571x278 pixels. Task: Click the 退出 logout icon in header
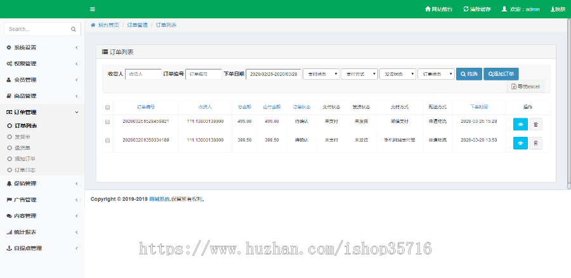point(551,9)
